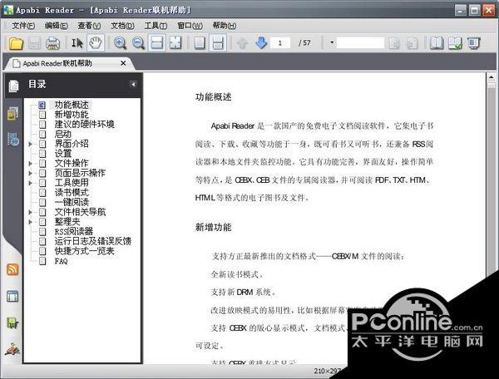Image resolution: width=499 pixels, height=379 pixels.
Task: Open the 窗口(W) menu
Action: (x=190, y=26)
